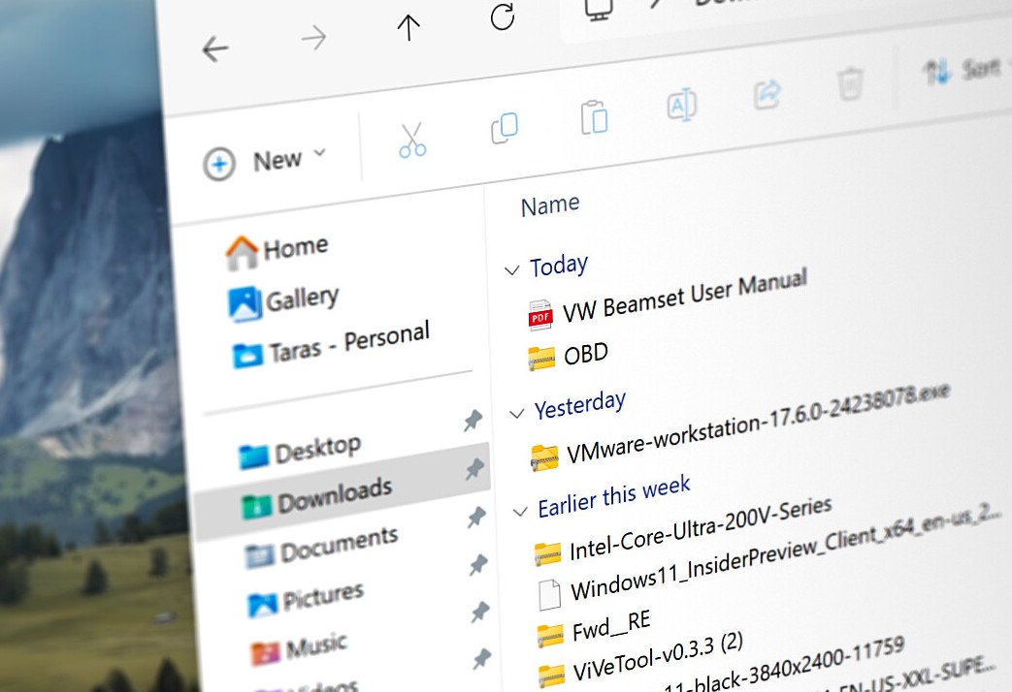This screenshot has height=692, width=1012.
Task: Click the Cut scissors icon
Action: 412,141
